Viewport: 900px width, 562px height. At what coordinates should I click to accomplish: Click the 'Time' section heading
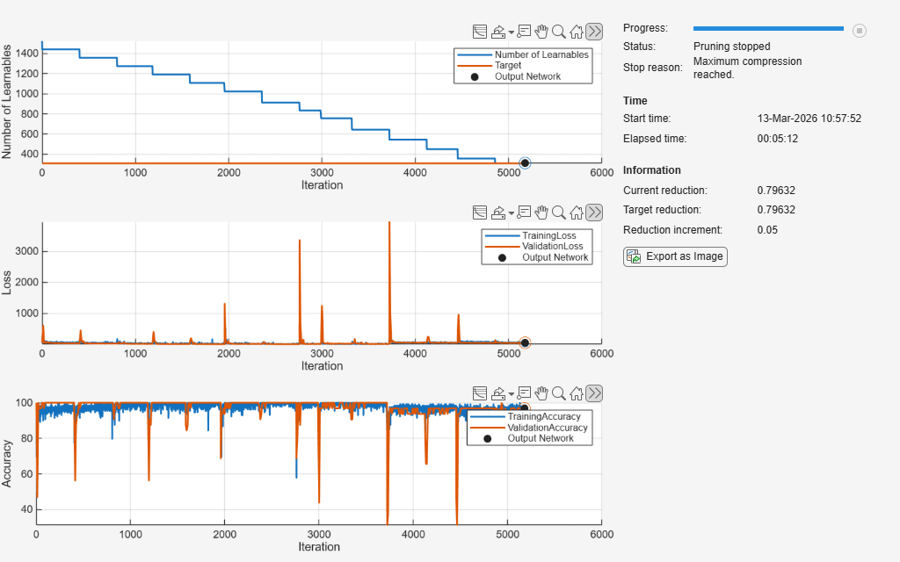coord(635,101)
